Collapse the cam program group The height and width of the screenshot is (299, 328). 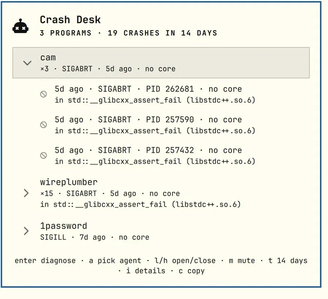(27, 63)
